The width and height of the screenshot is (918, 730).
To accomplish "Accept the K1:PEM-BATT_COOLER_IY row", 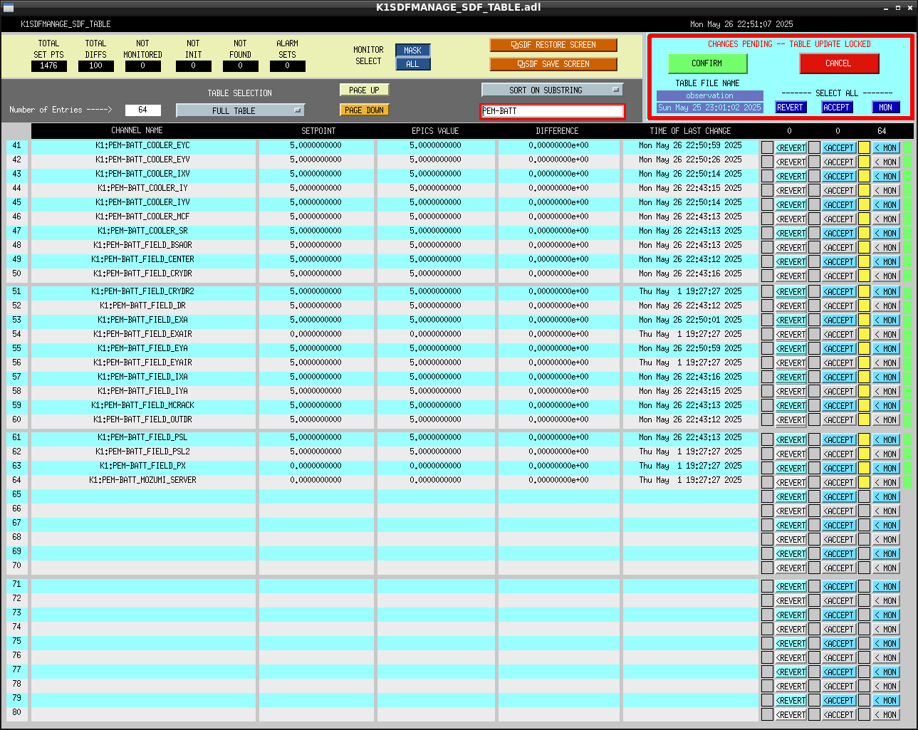I will pos(839,191).
